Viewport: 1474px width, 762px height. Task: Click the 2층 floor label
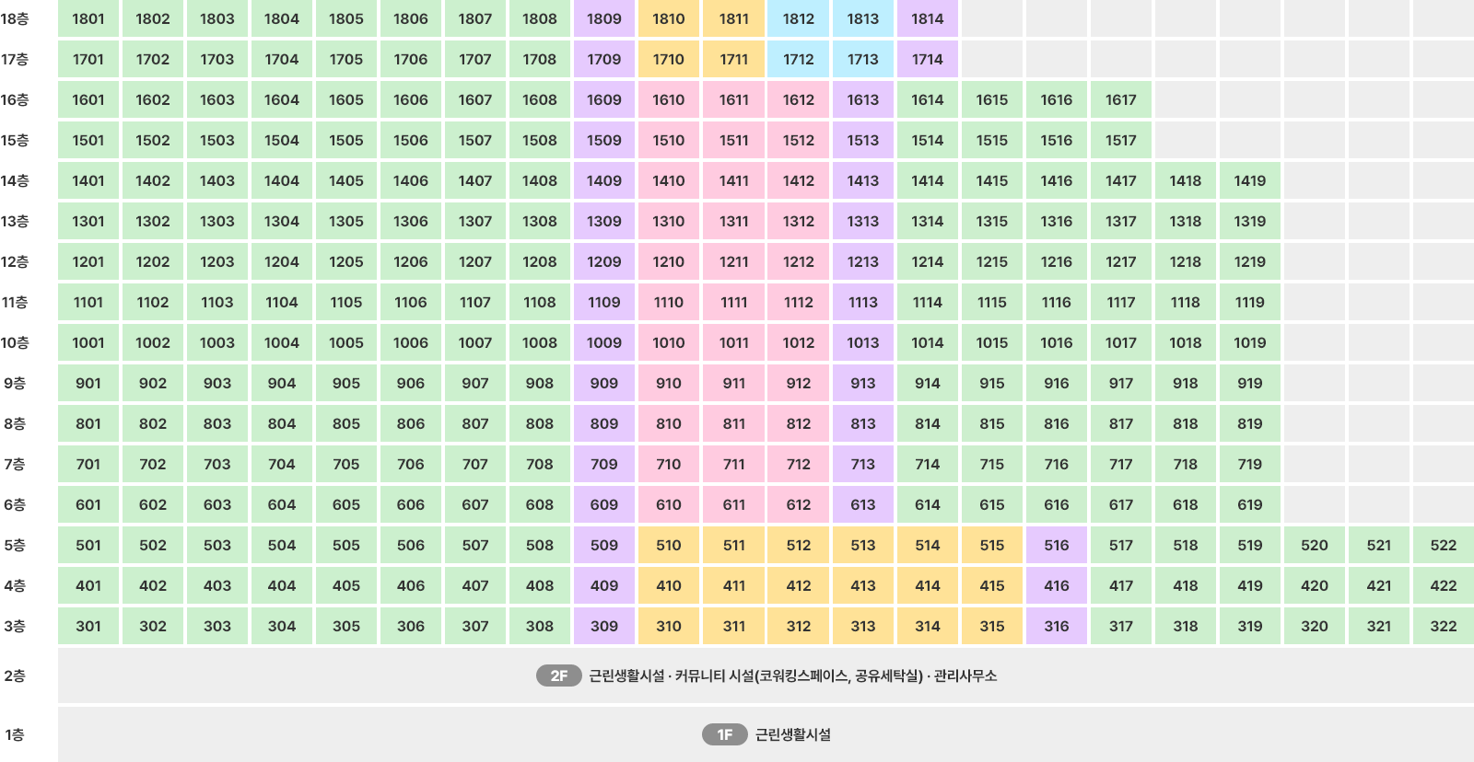(15, 675)
